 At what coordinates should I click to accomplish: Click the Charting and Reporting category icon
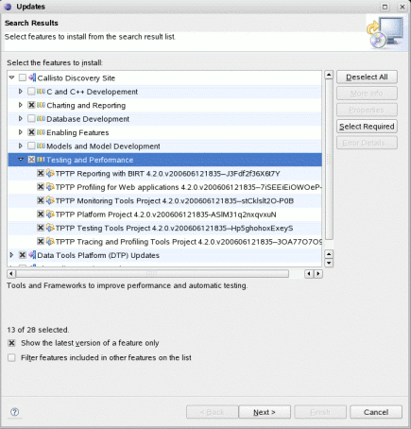(42, 105)
